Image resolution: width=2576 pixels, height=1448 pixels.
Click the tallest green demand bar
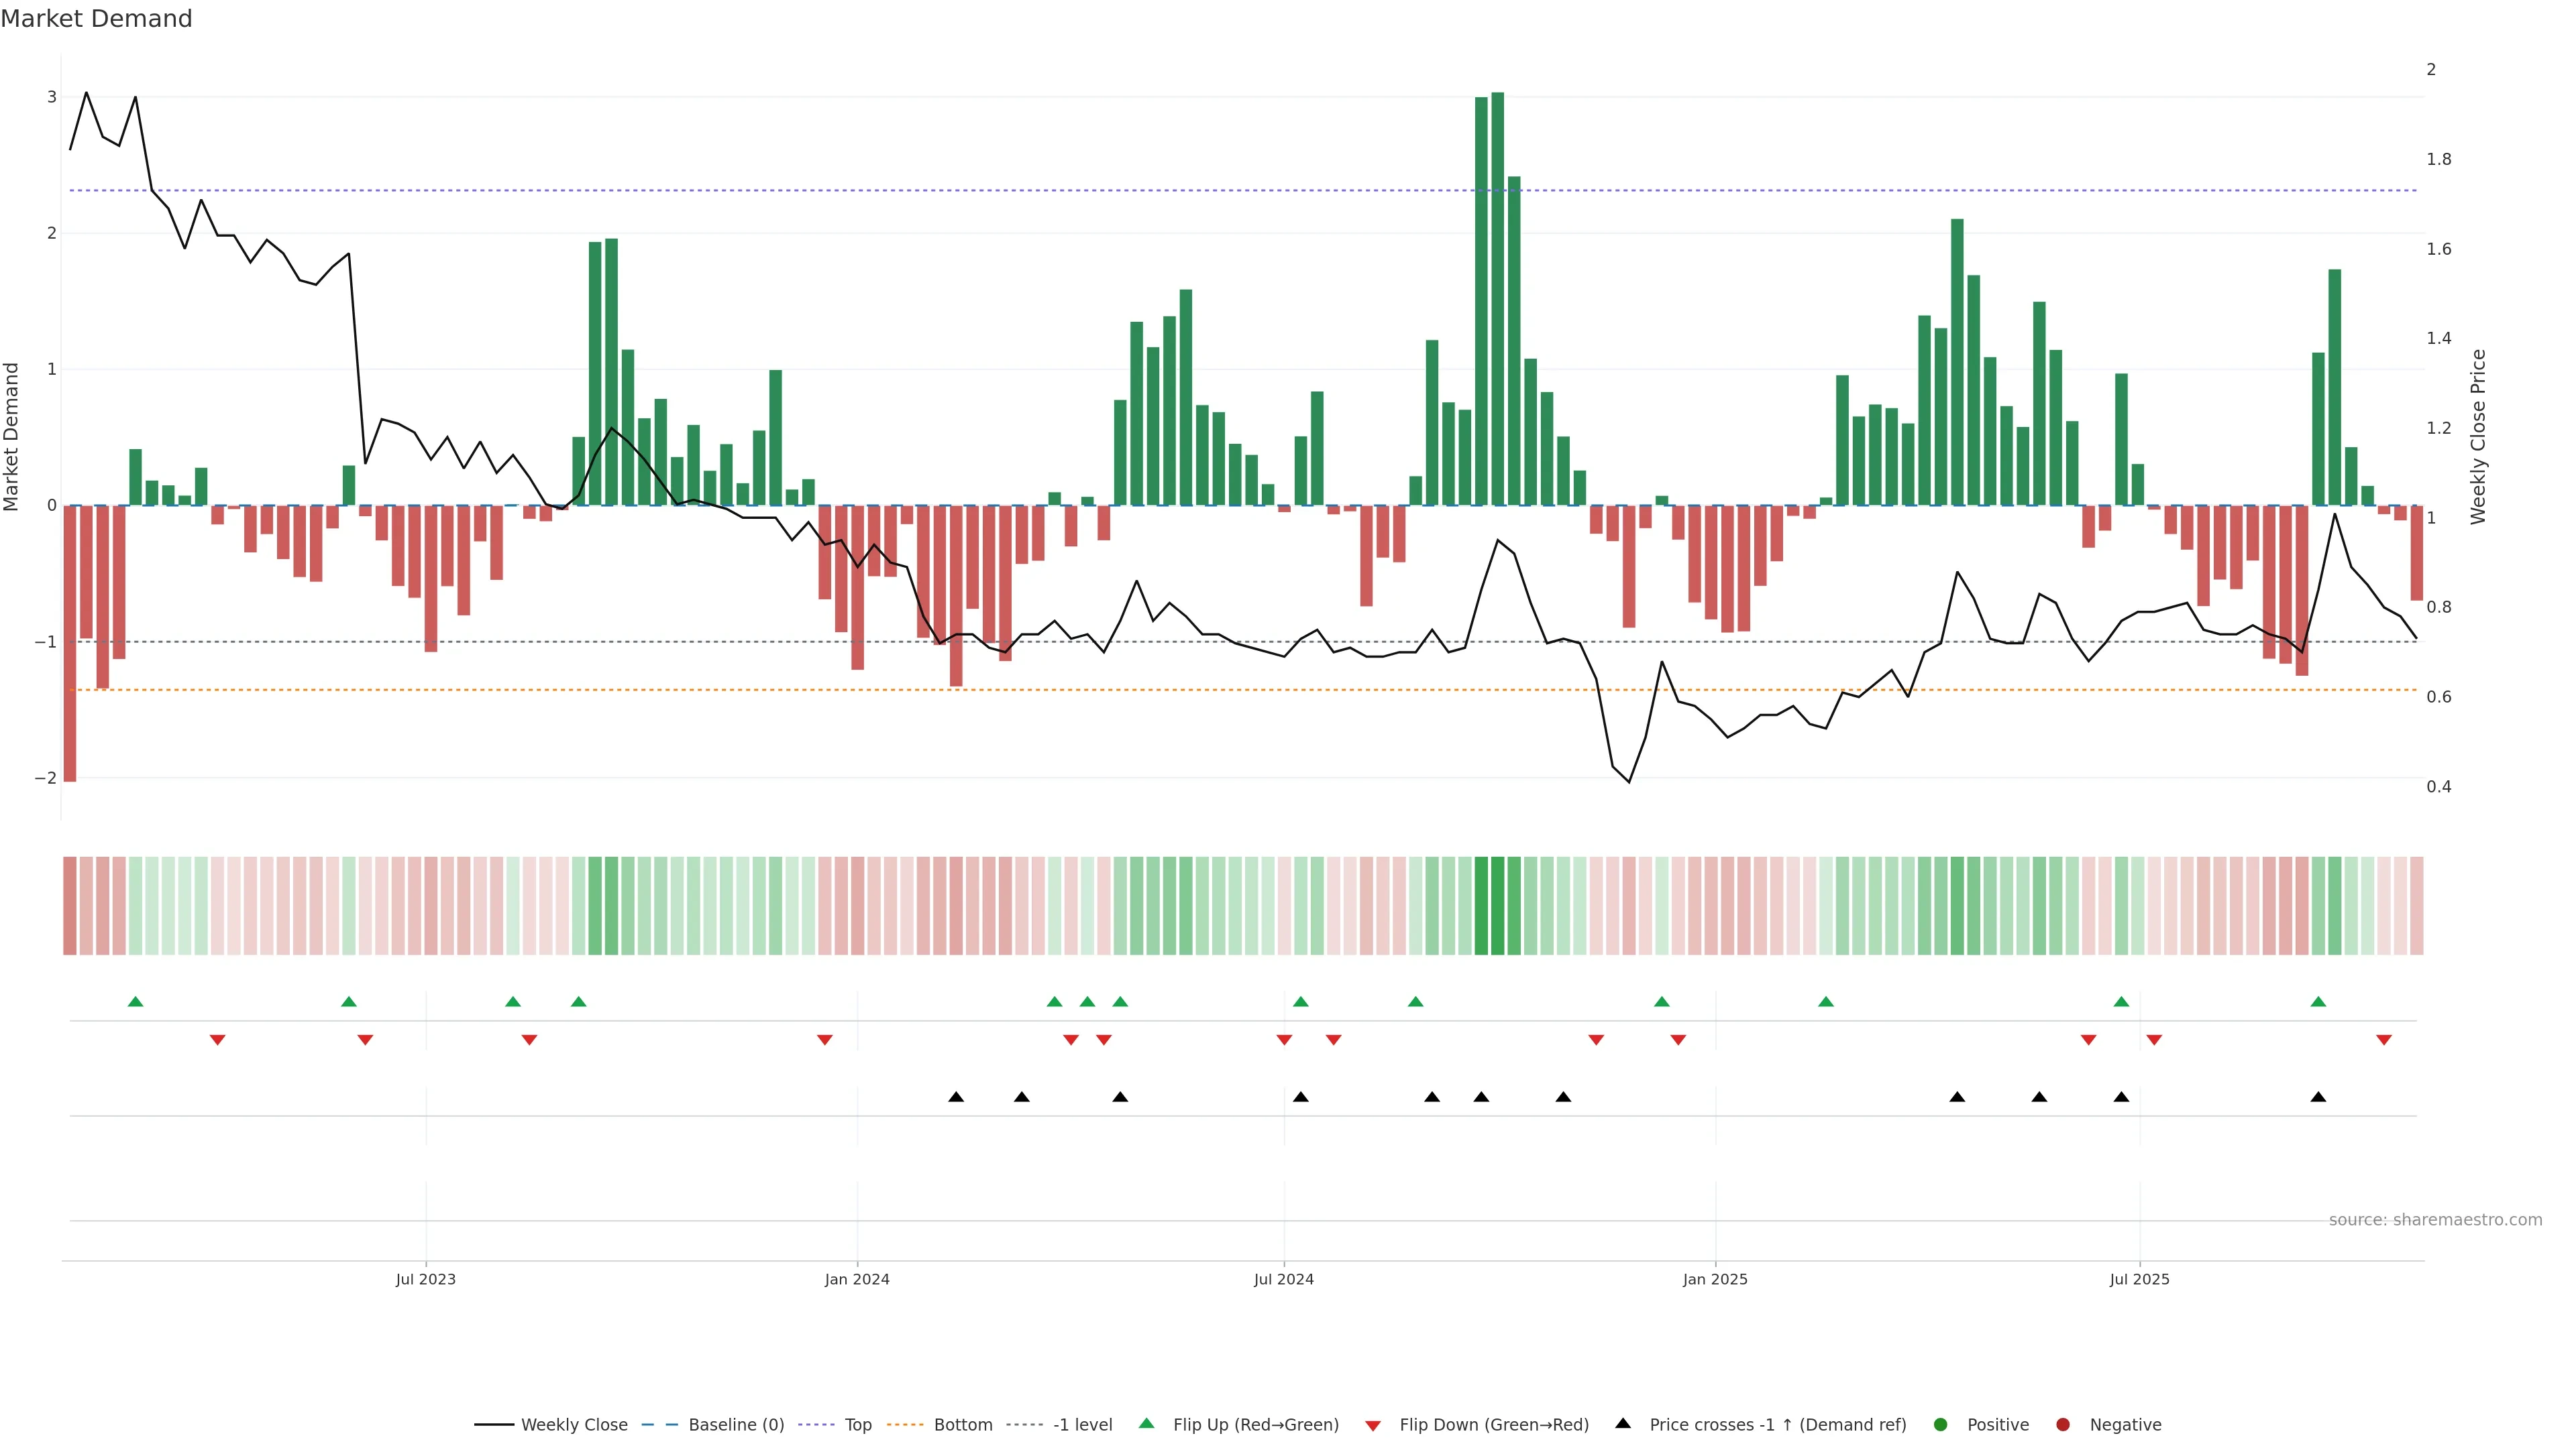(x=1497, y=300)
